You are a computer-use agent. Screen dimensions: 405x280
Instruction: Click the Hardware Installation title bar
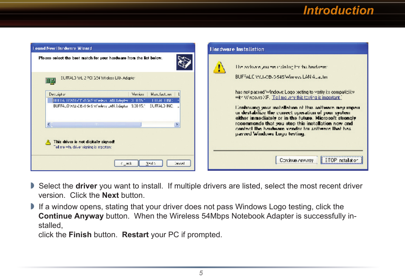click(288, 49)
